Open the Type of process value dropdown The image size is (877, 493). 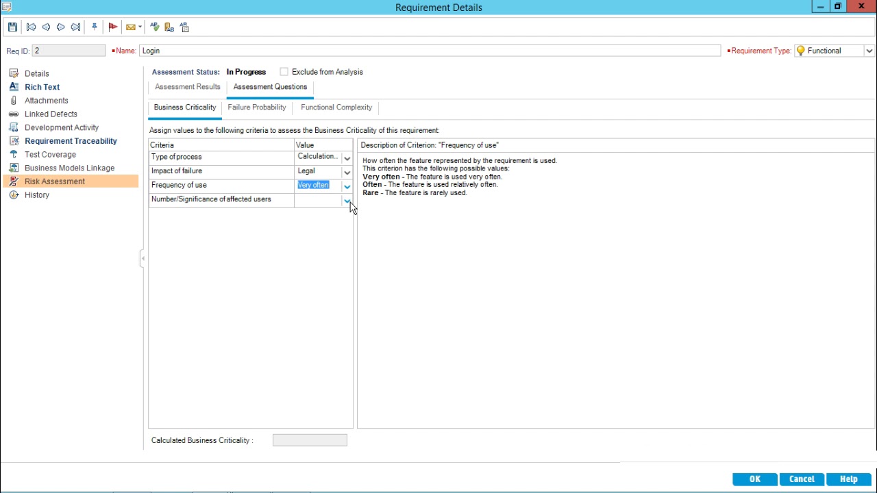tap(347, 158)
